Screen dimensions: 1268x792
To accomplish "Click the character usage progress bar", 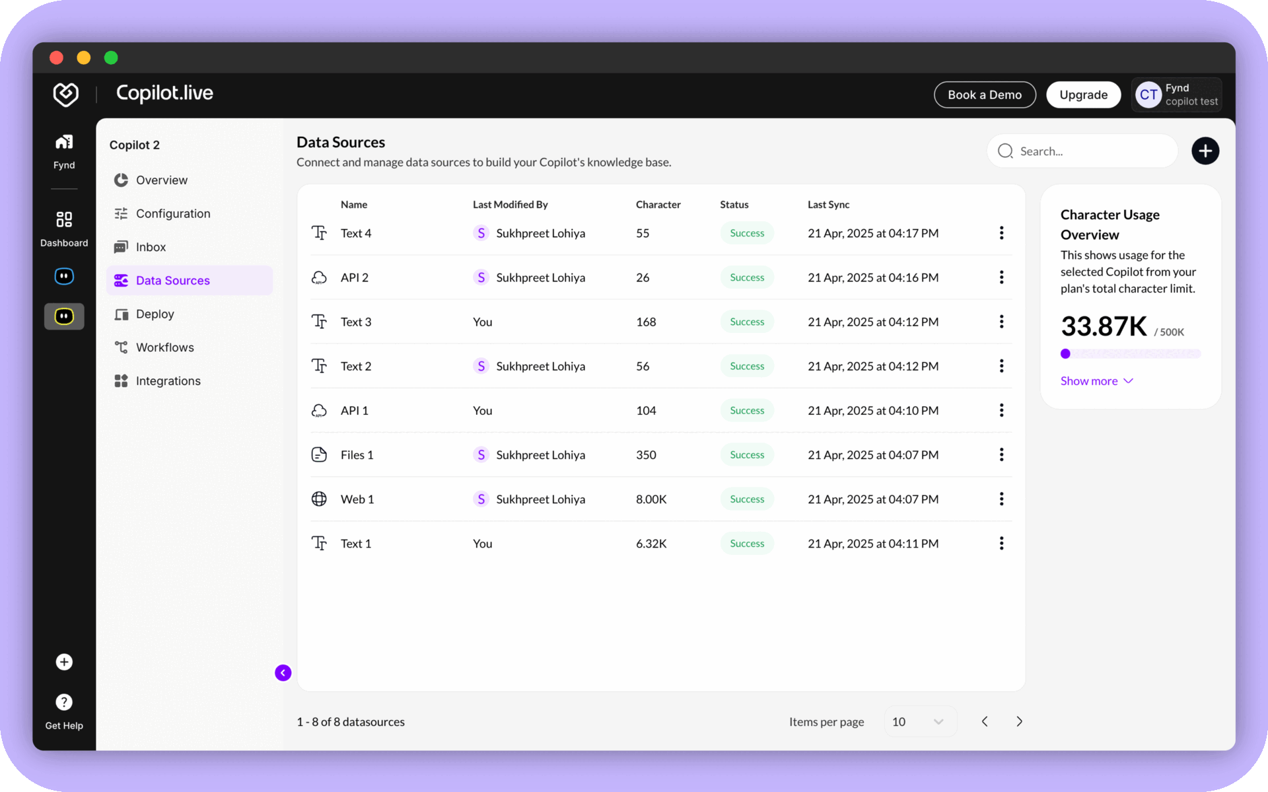I will point(1130,354).
